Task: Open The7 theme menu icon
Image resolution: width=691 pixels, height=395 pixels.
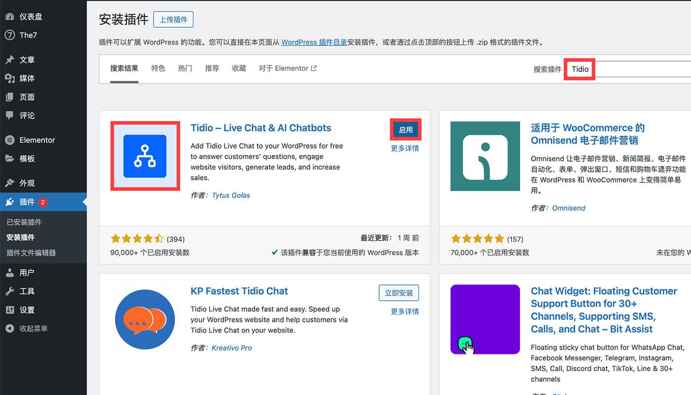Action: [10, 35]
